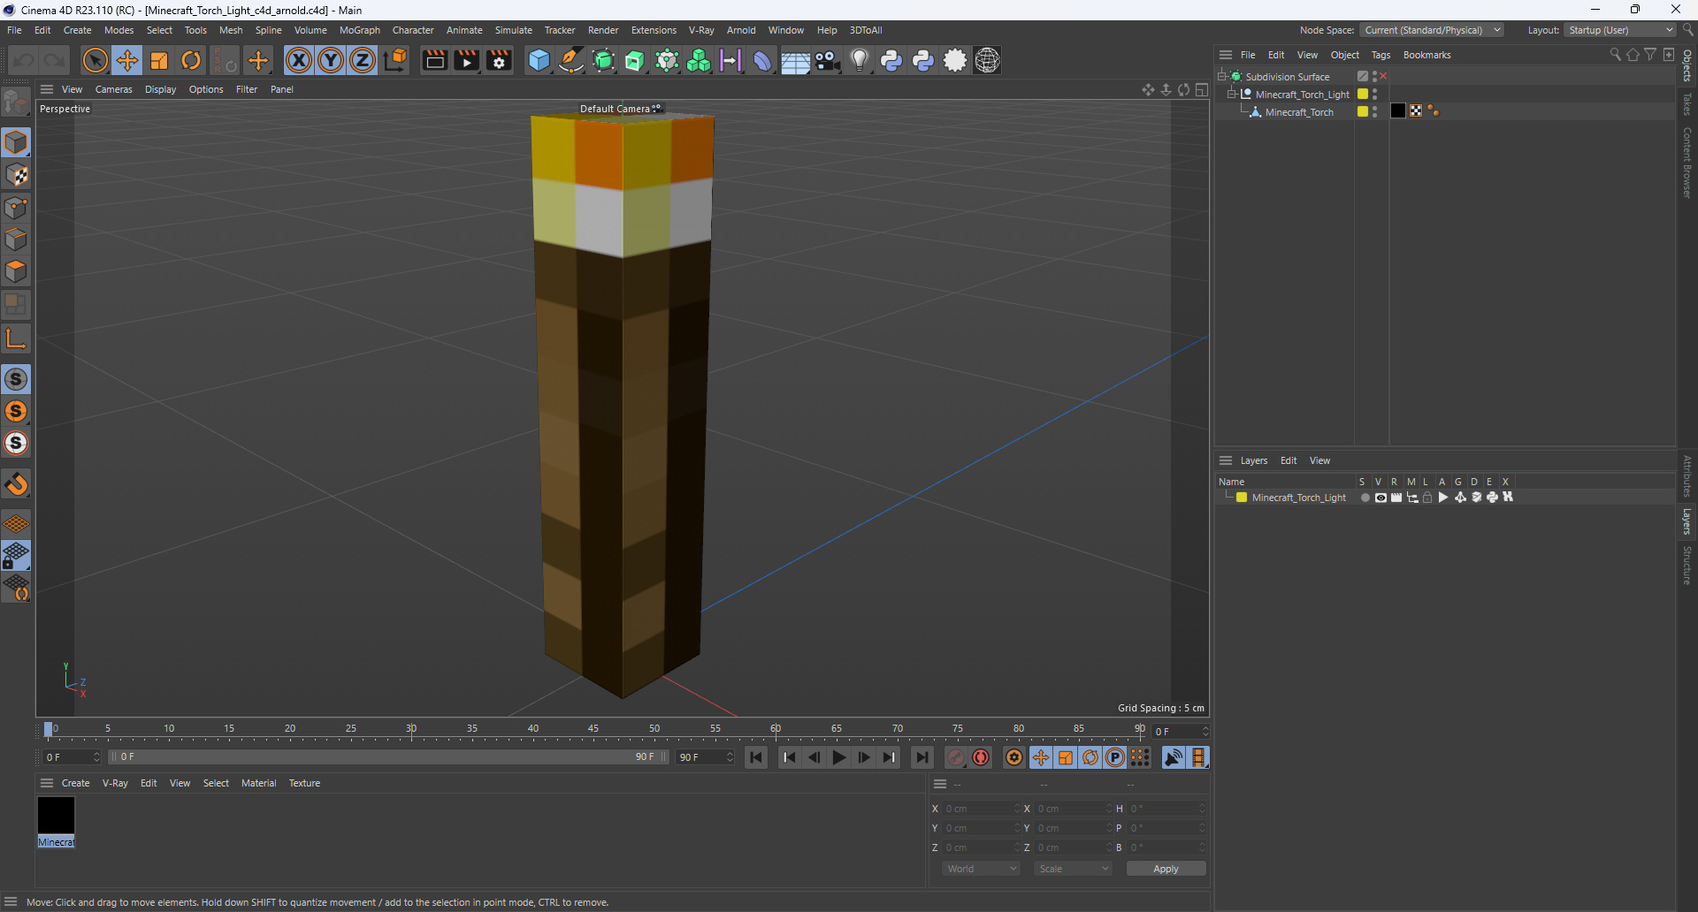Open the Node Space dropdown
This screenshot has height=912, width=1698.
[x=1431, y=30]
